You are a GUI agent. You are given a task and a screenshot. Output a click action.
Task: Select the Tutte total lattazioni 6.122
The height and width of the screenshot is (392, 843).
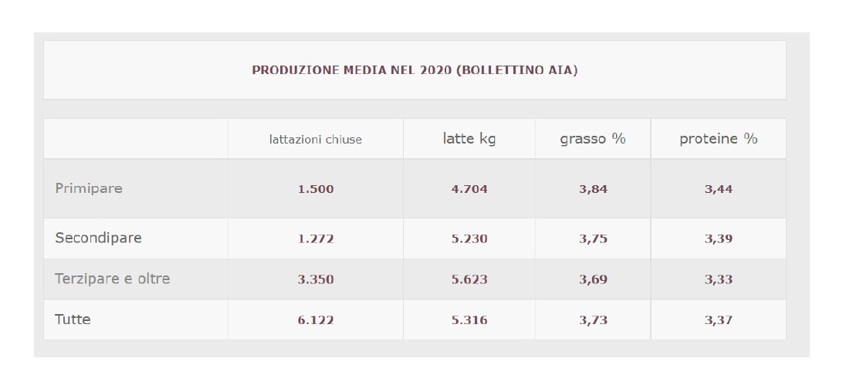pyautogui.click(x=316, y=320)
